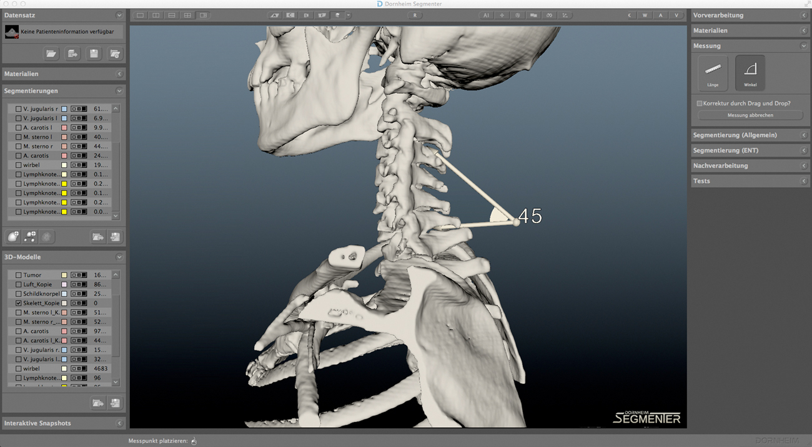Image resolution: width=812 pixels, height=447 pixels.
Task: Switch to single-pane viewport layout
Action: (x=140, y=16)
